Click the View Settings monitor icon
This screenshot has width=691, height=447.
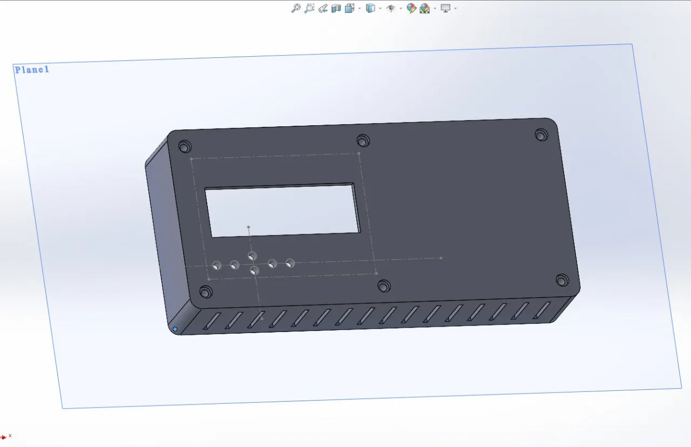click(445, 8)
